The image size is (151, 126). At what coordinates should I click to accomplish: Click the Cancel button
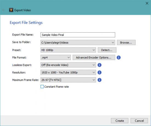point(139,121)
